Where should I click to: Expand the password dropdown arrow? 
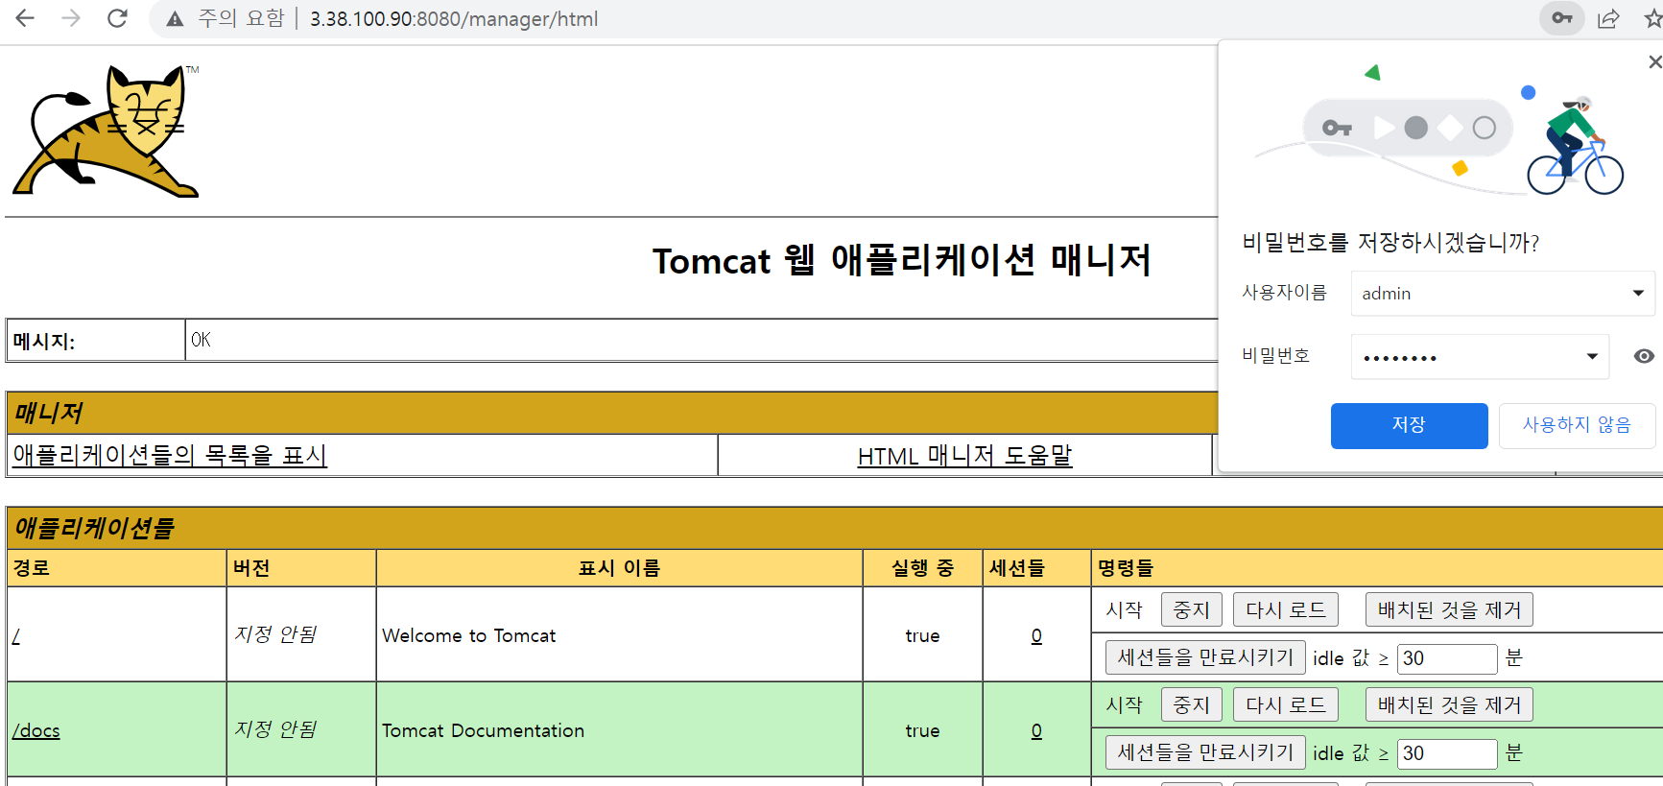(x=1592, y=356)
